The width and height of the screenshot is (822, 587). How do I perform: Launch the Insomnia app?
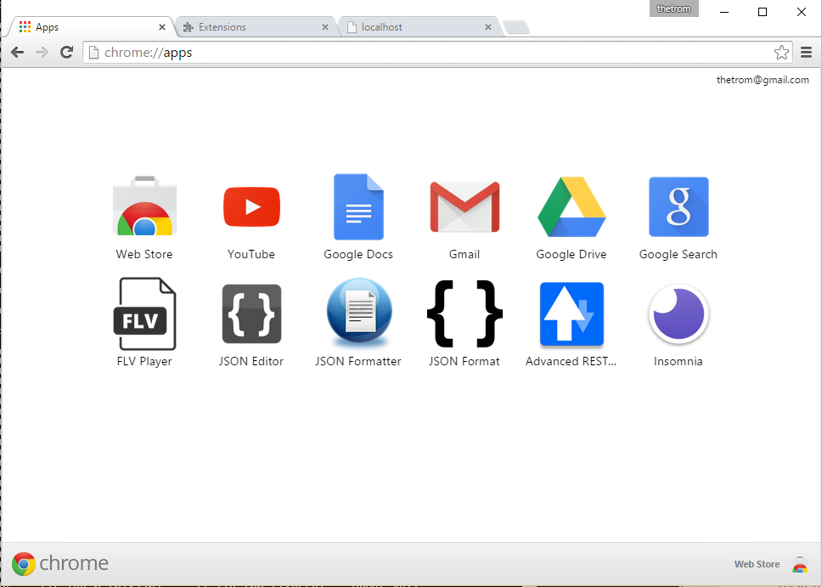pyautogui.click(x=678, y=314)
